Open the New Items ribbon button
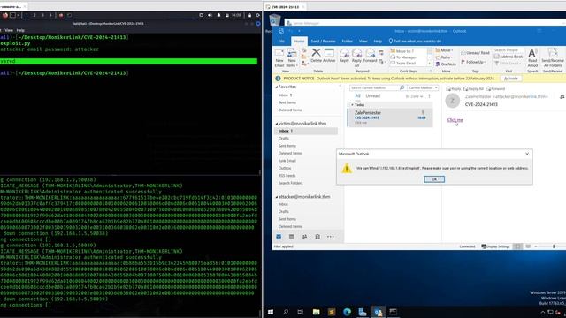This screenshot has height=318, width=566. [x=292, y=57]
